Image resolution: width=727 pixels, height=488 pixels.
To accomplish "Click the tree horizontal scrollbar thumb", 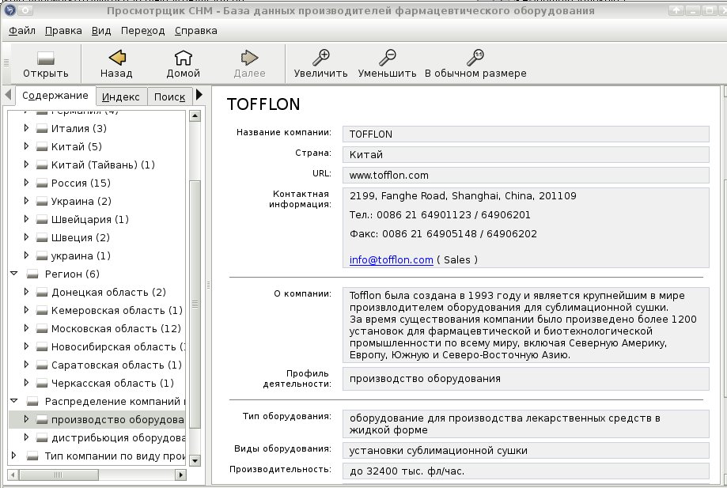I will (59, 475).
